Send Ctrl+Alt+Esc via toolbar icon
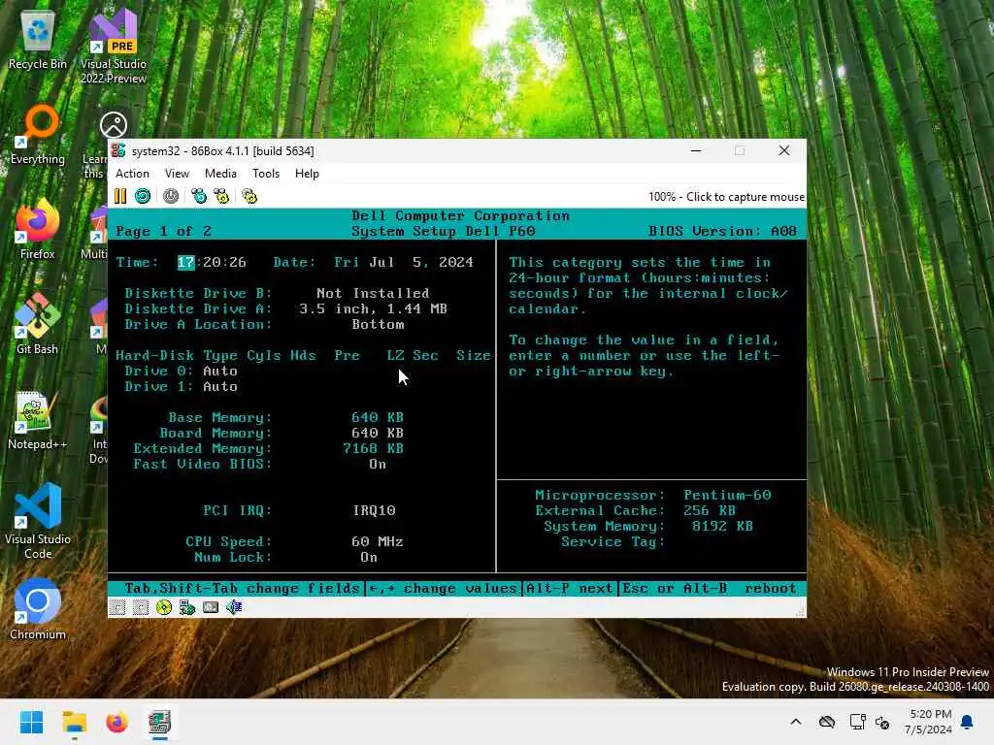The width and height of the screenshot is (994, 745). coord(221,196)
